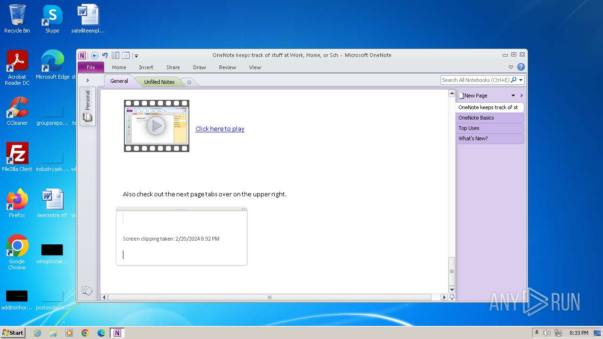Undo the last action in OneNote

pyautogui.click(x=105, y=55)
